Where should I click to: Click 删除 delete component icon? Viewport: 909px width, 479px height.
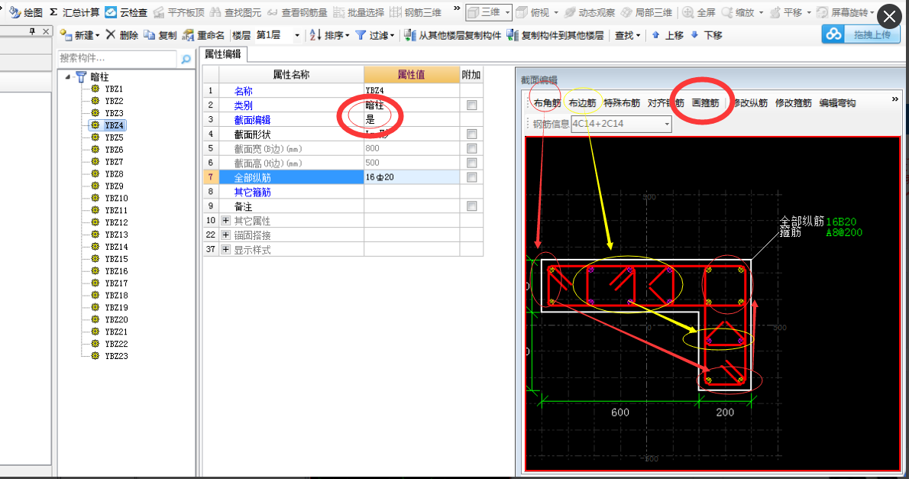pyautogui.click(x=111, y=35)
